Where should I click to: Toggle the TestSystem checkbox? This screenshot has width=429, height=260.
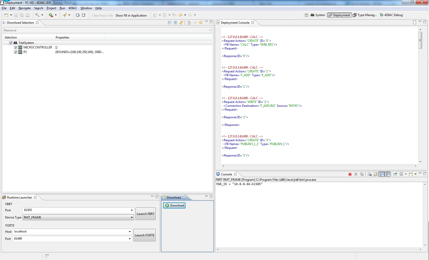point(11,43)
